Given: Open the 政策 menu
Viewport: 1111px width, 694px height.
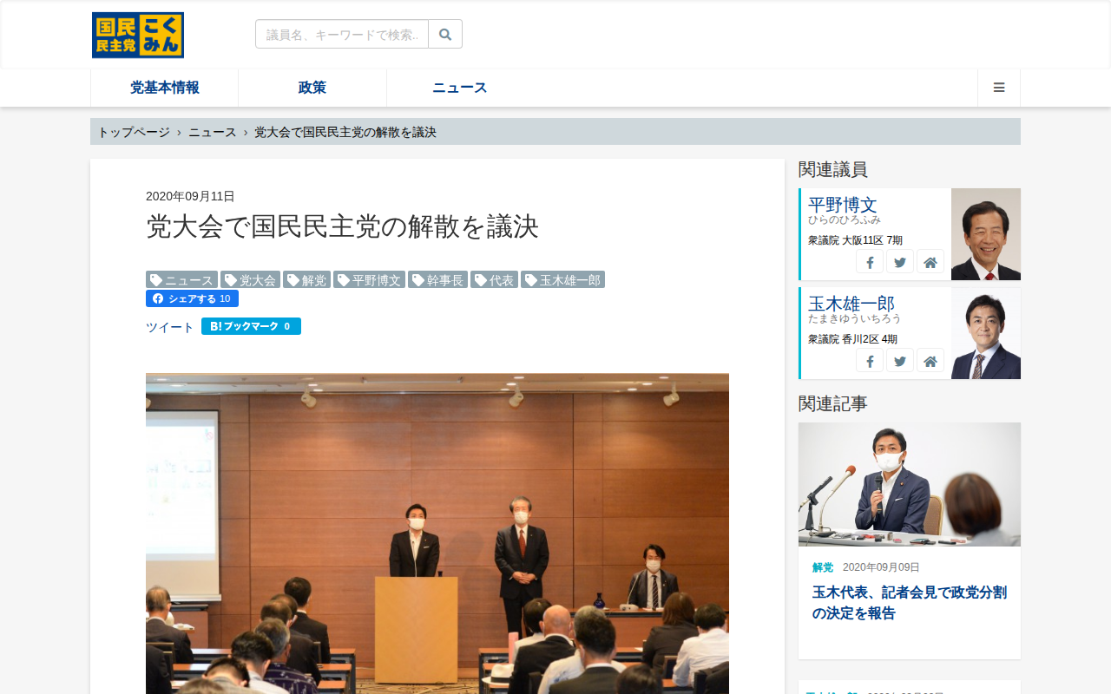Looking at the screenshot, I should click(x=312, y=88).
